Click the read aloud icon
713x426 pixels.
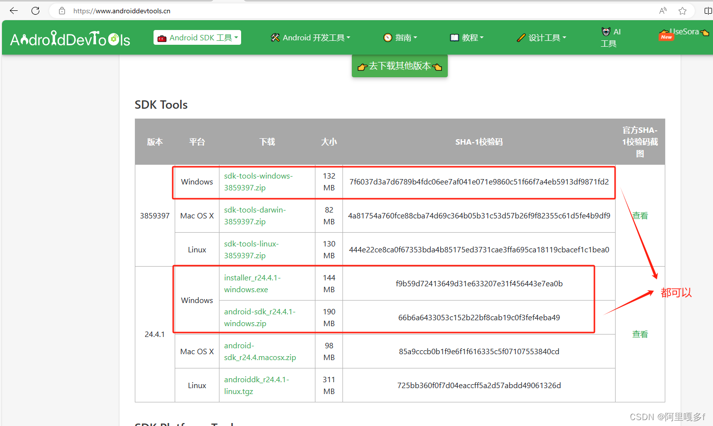point(663,10)
